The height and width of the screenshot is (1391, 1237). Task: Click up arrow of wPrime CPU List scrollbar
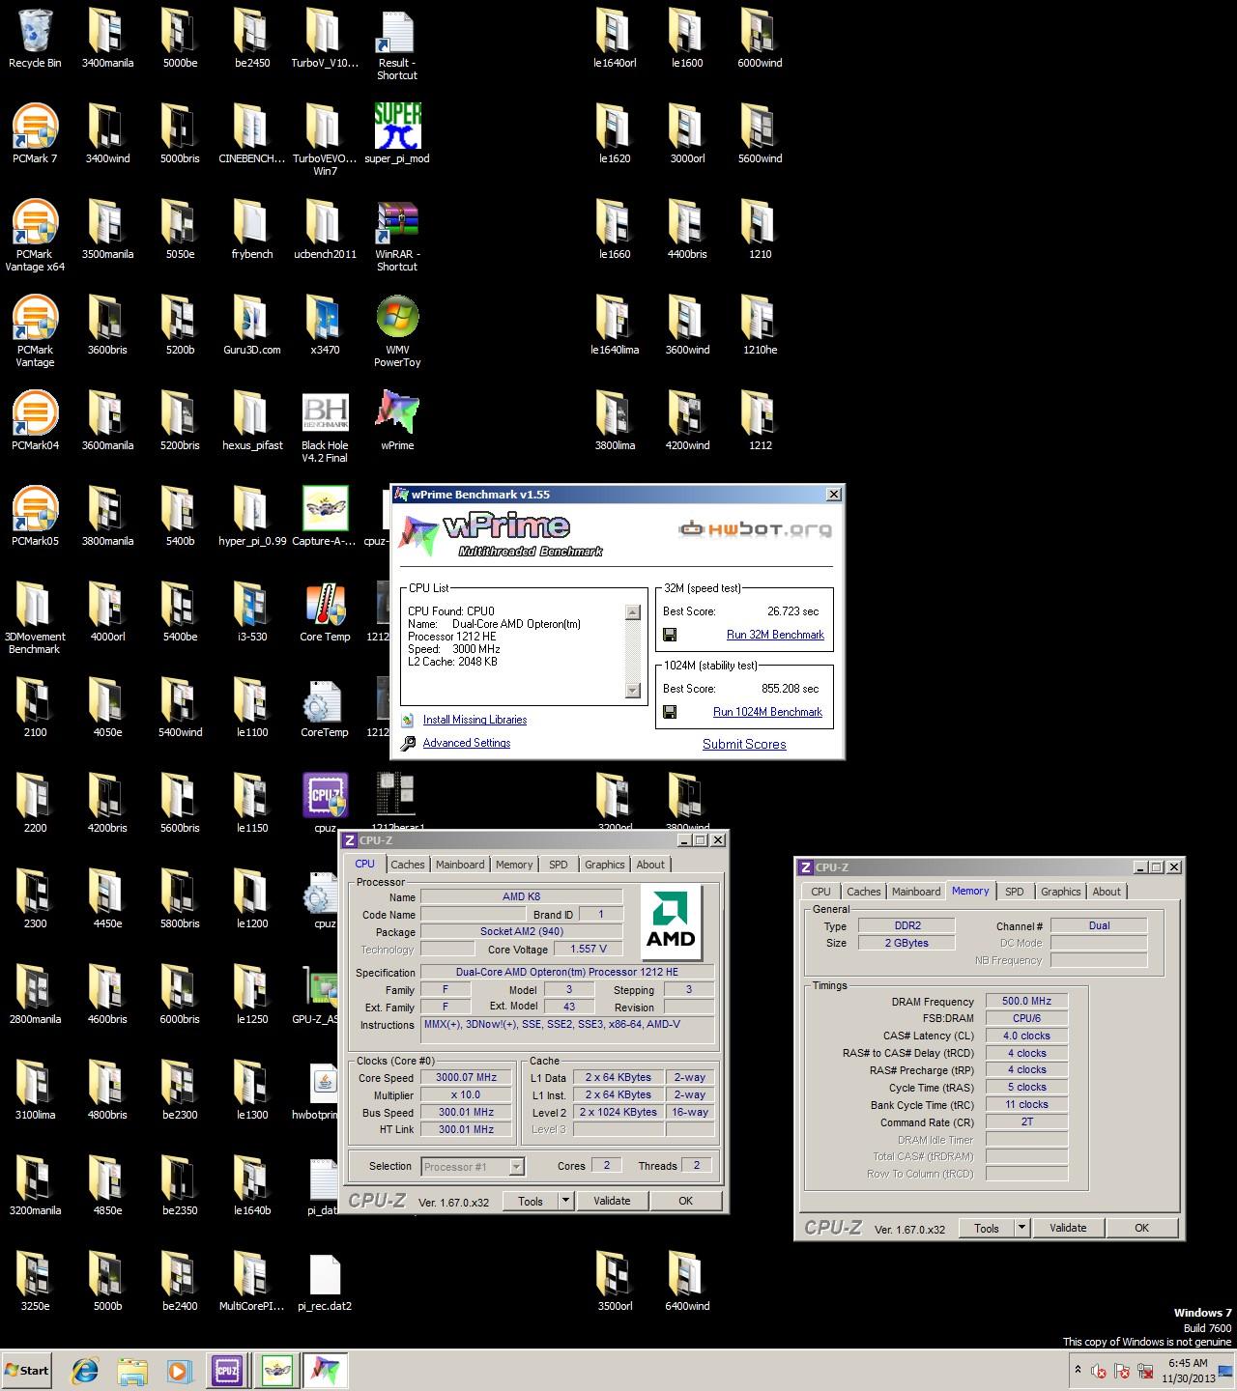(633, 612)
